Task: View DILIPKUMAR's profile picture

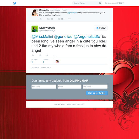Action: tap(35, 29)
